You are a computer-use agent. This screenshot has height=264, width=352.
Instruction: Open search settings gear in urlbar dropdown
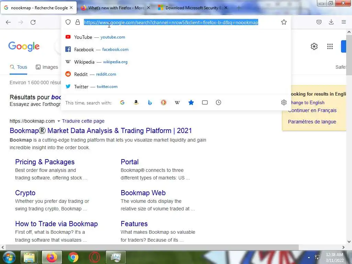[284, 102]
